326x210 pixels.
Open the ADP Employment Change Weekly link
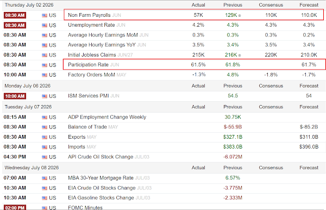107,117
